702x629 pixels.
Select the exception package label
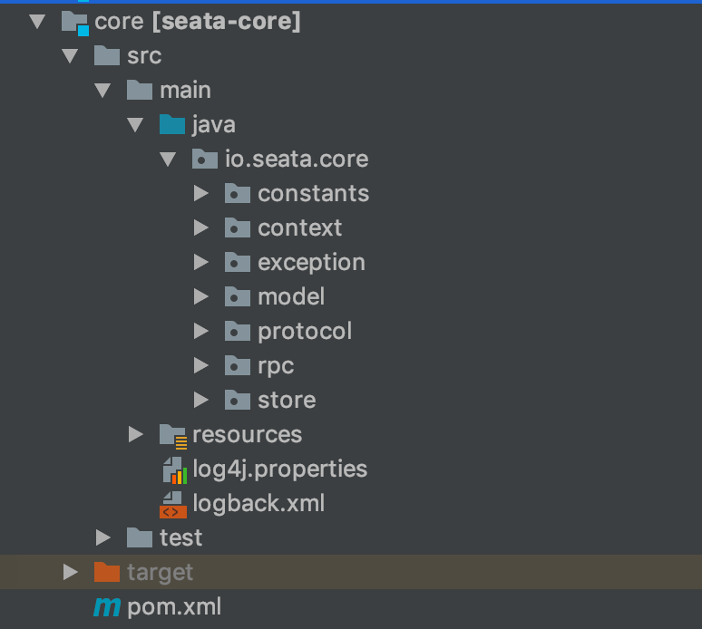311,263
